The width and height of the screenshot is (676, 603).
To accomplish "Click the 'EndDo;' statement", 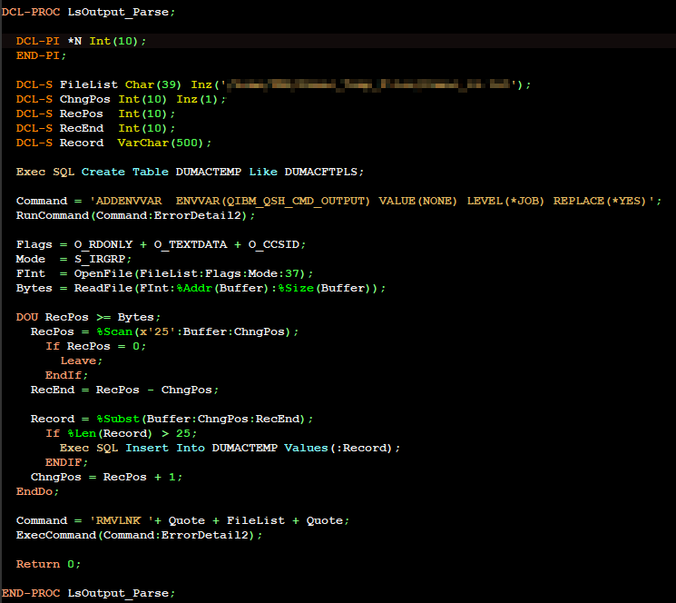I will click(x=37, y=491).
